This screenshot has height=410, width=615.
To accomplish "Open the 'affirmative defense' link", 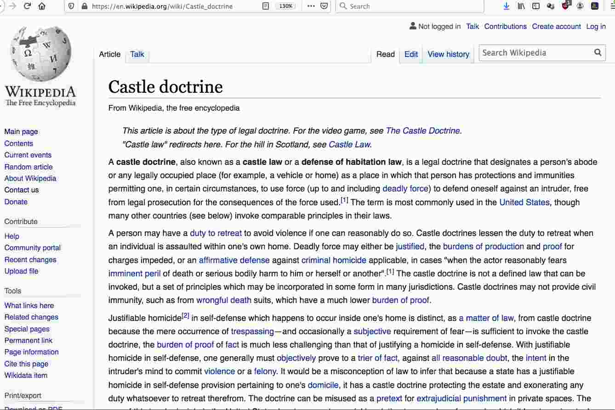I will point(234,260).
